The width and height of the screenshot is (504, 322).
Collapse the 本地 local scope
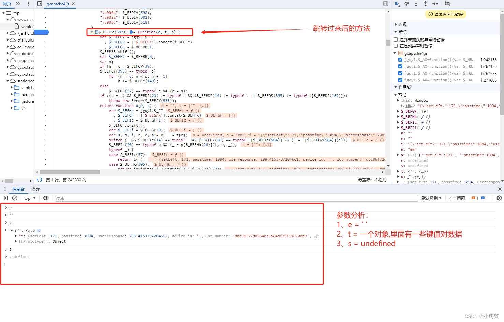coord(396,95)
